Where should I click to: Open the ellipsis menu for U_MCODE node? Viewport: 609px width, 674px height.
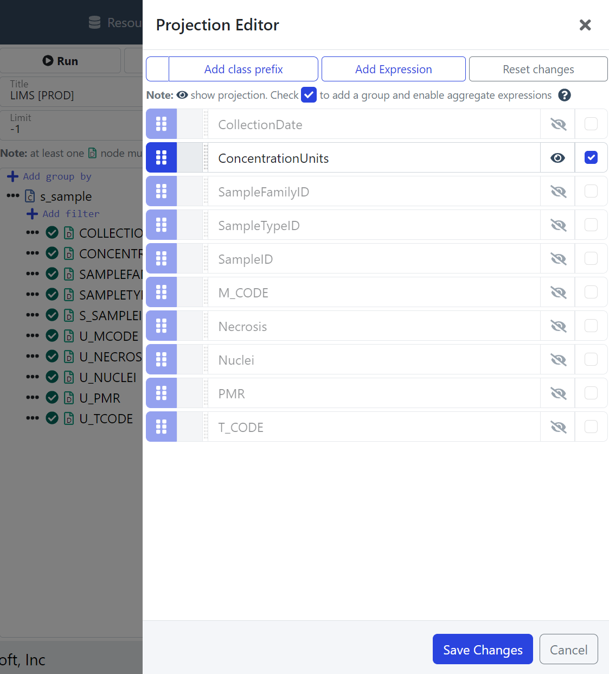[x=33, y=336]
